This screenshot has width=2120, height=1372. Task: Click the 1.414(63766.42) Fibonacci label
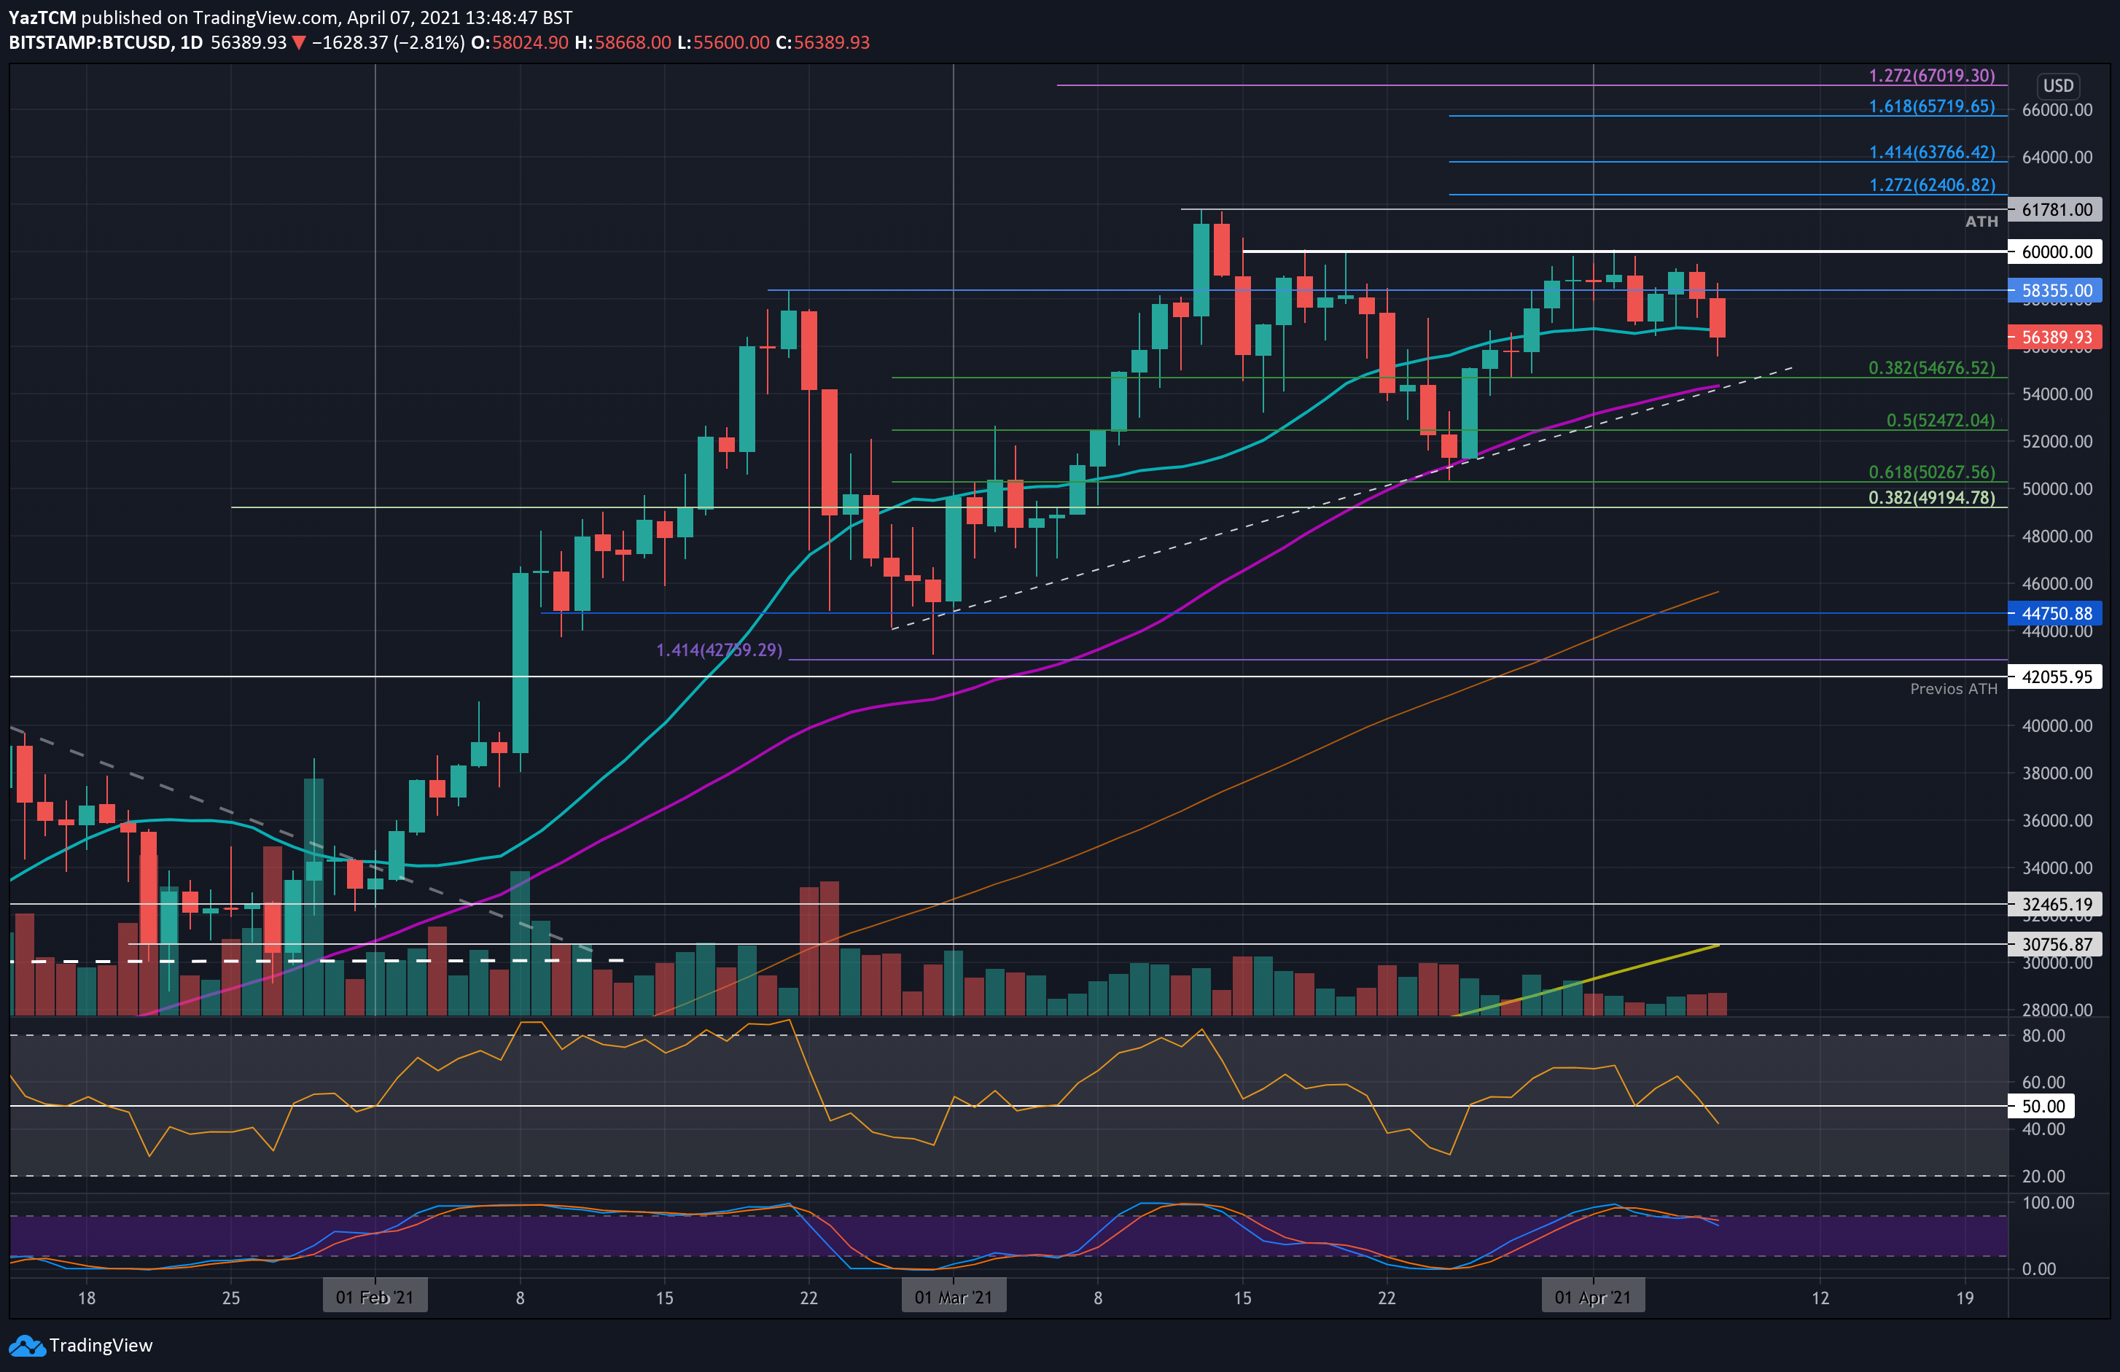1931,152
